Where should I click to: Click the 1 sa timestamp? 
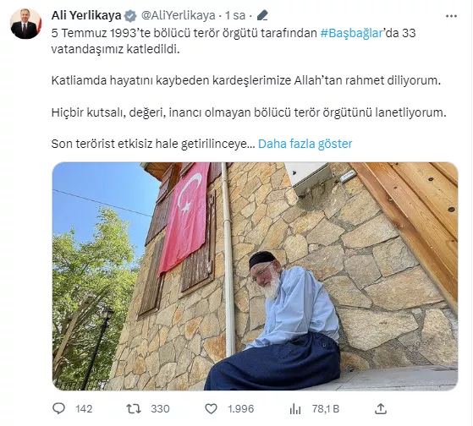click(x=235, y=16)
